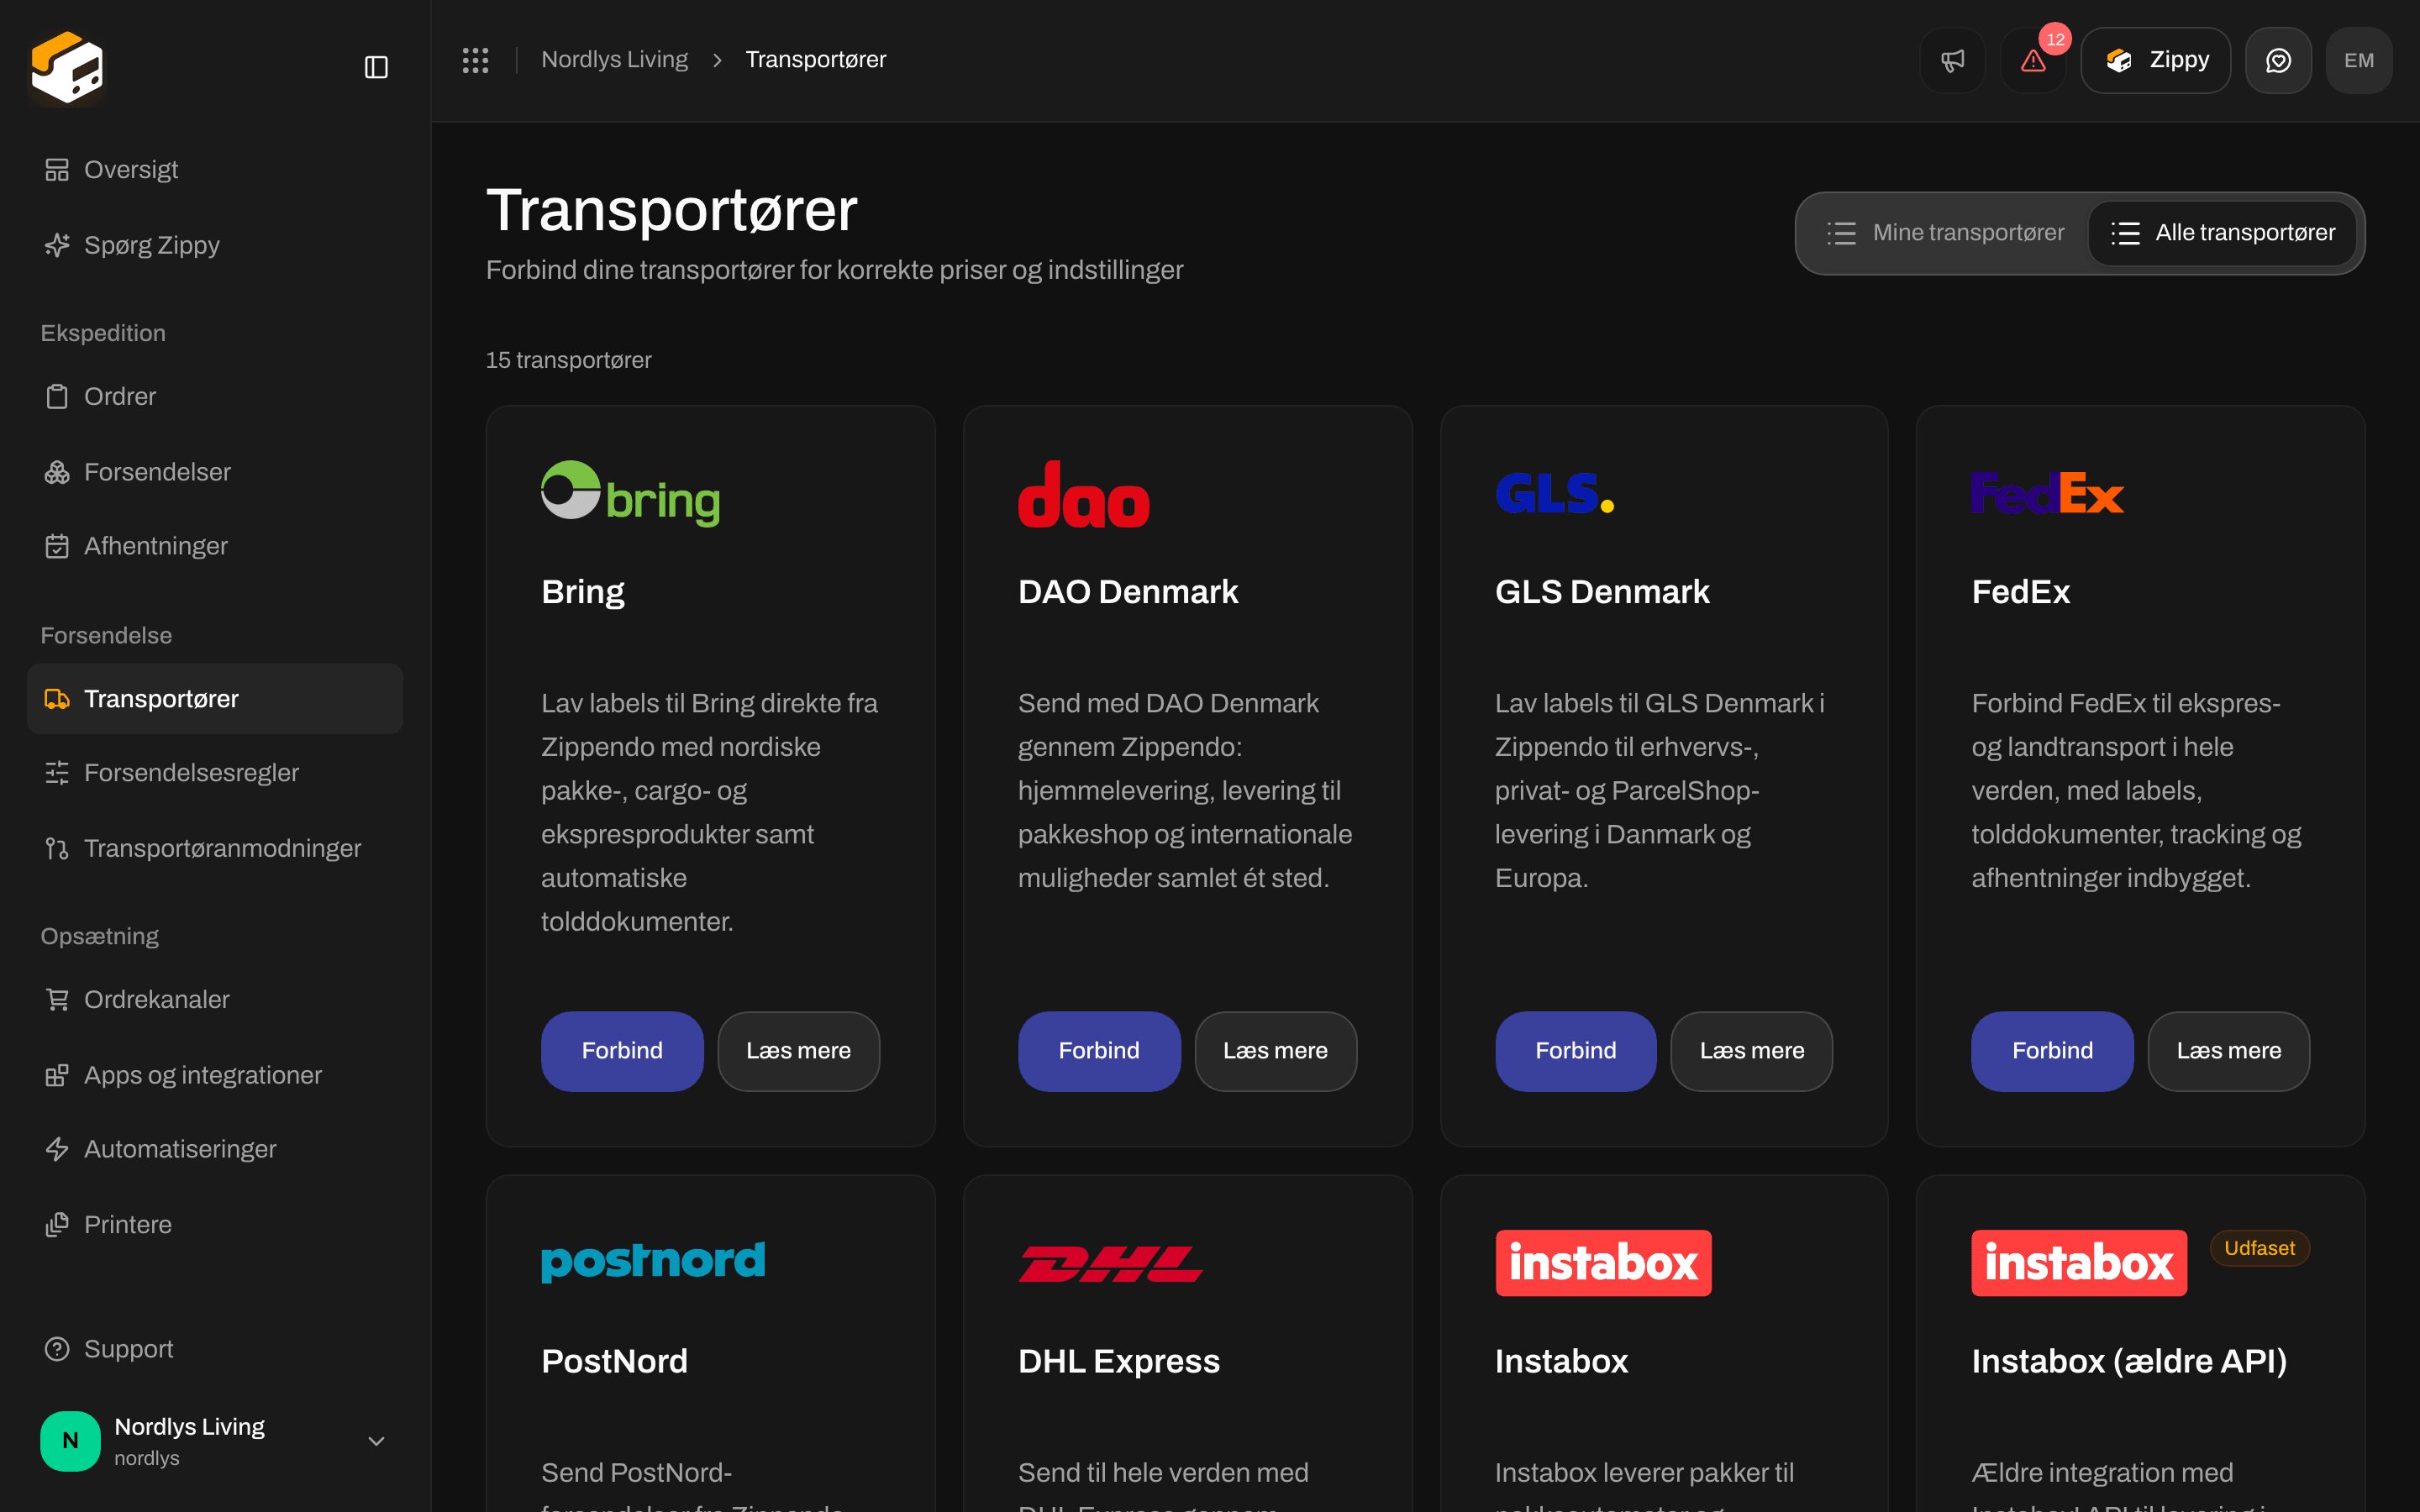Open Apps og integrationer
2420x1512 pixels.
tap(215, 1075)
